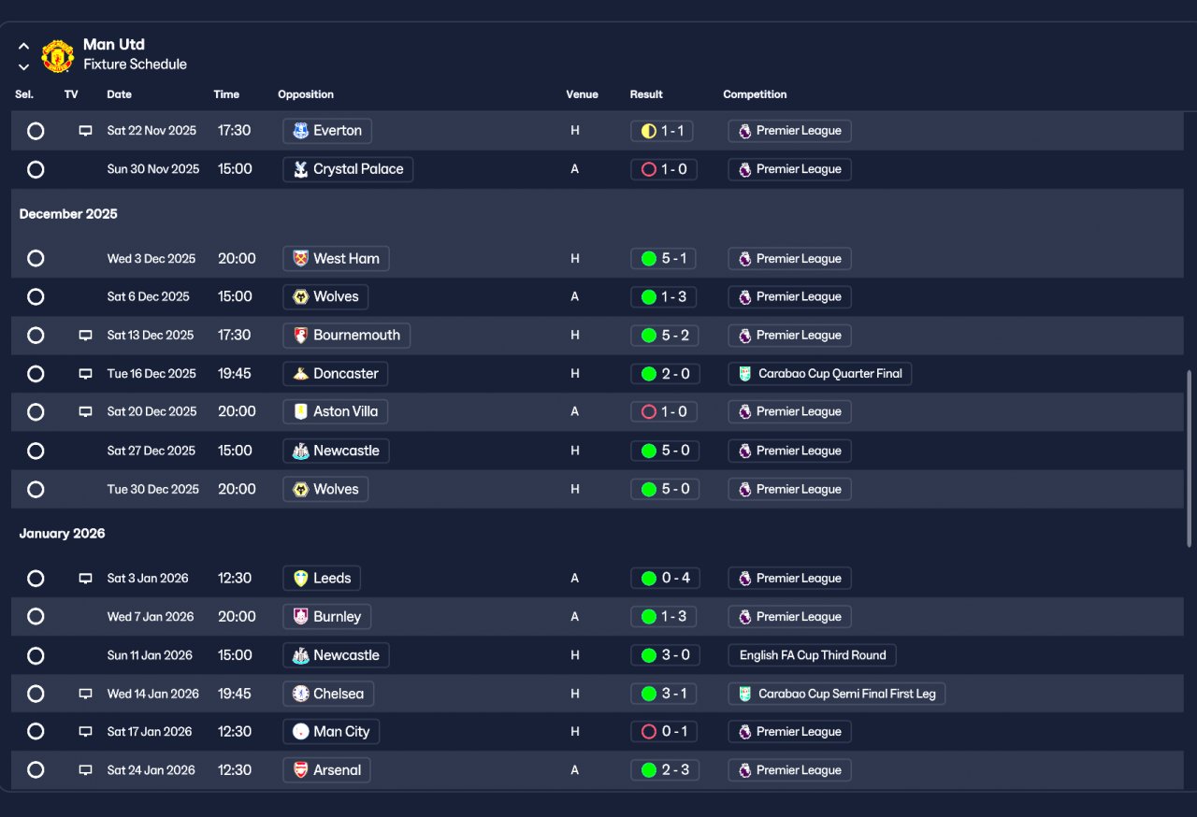The image size is (1197, 817).
Task: Click the green win indicator on the West Ham result
Action: point(649,259)
